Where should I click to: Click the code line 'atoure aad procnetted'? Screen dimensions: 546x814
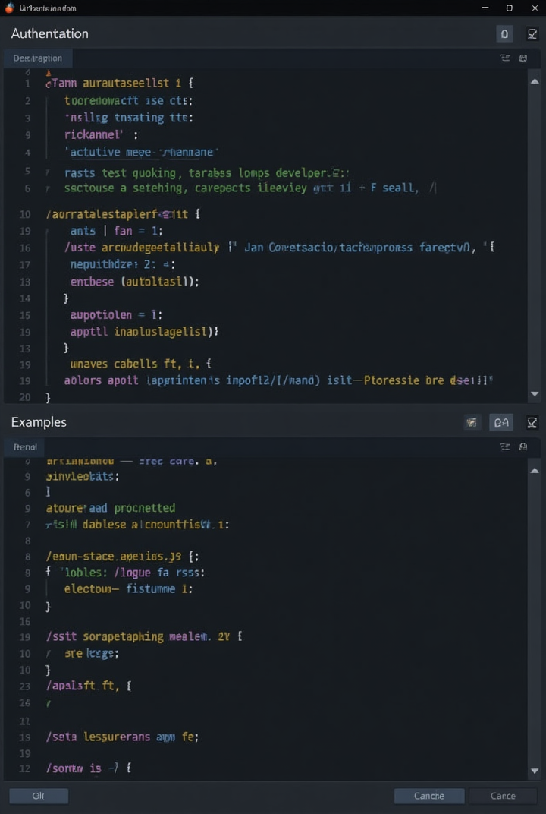point(111,508)
